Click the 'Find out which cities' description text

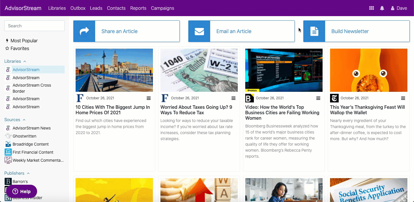coord(112,127)
